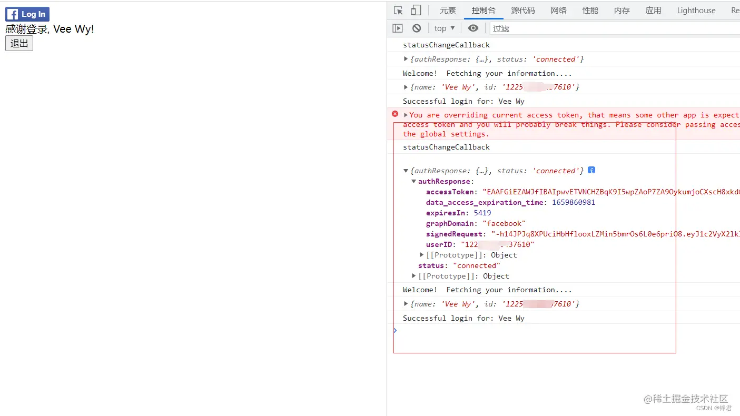Click the data_access_expiration_time value 1659860981
Viewport: 740px width, 416px height.
tap(574, 202)
